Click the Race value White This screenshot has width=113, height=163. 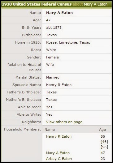(51, 50)
